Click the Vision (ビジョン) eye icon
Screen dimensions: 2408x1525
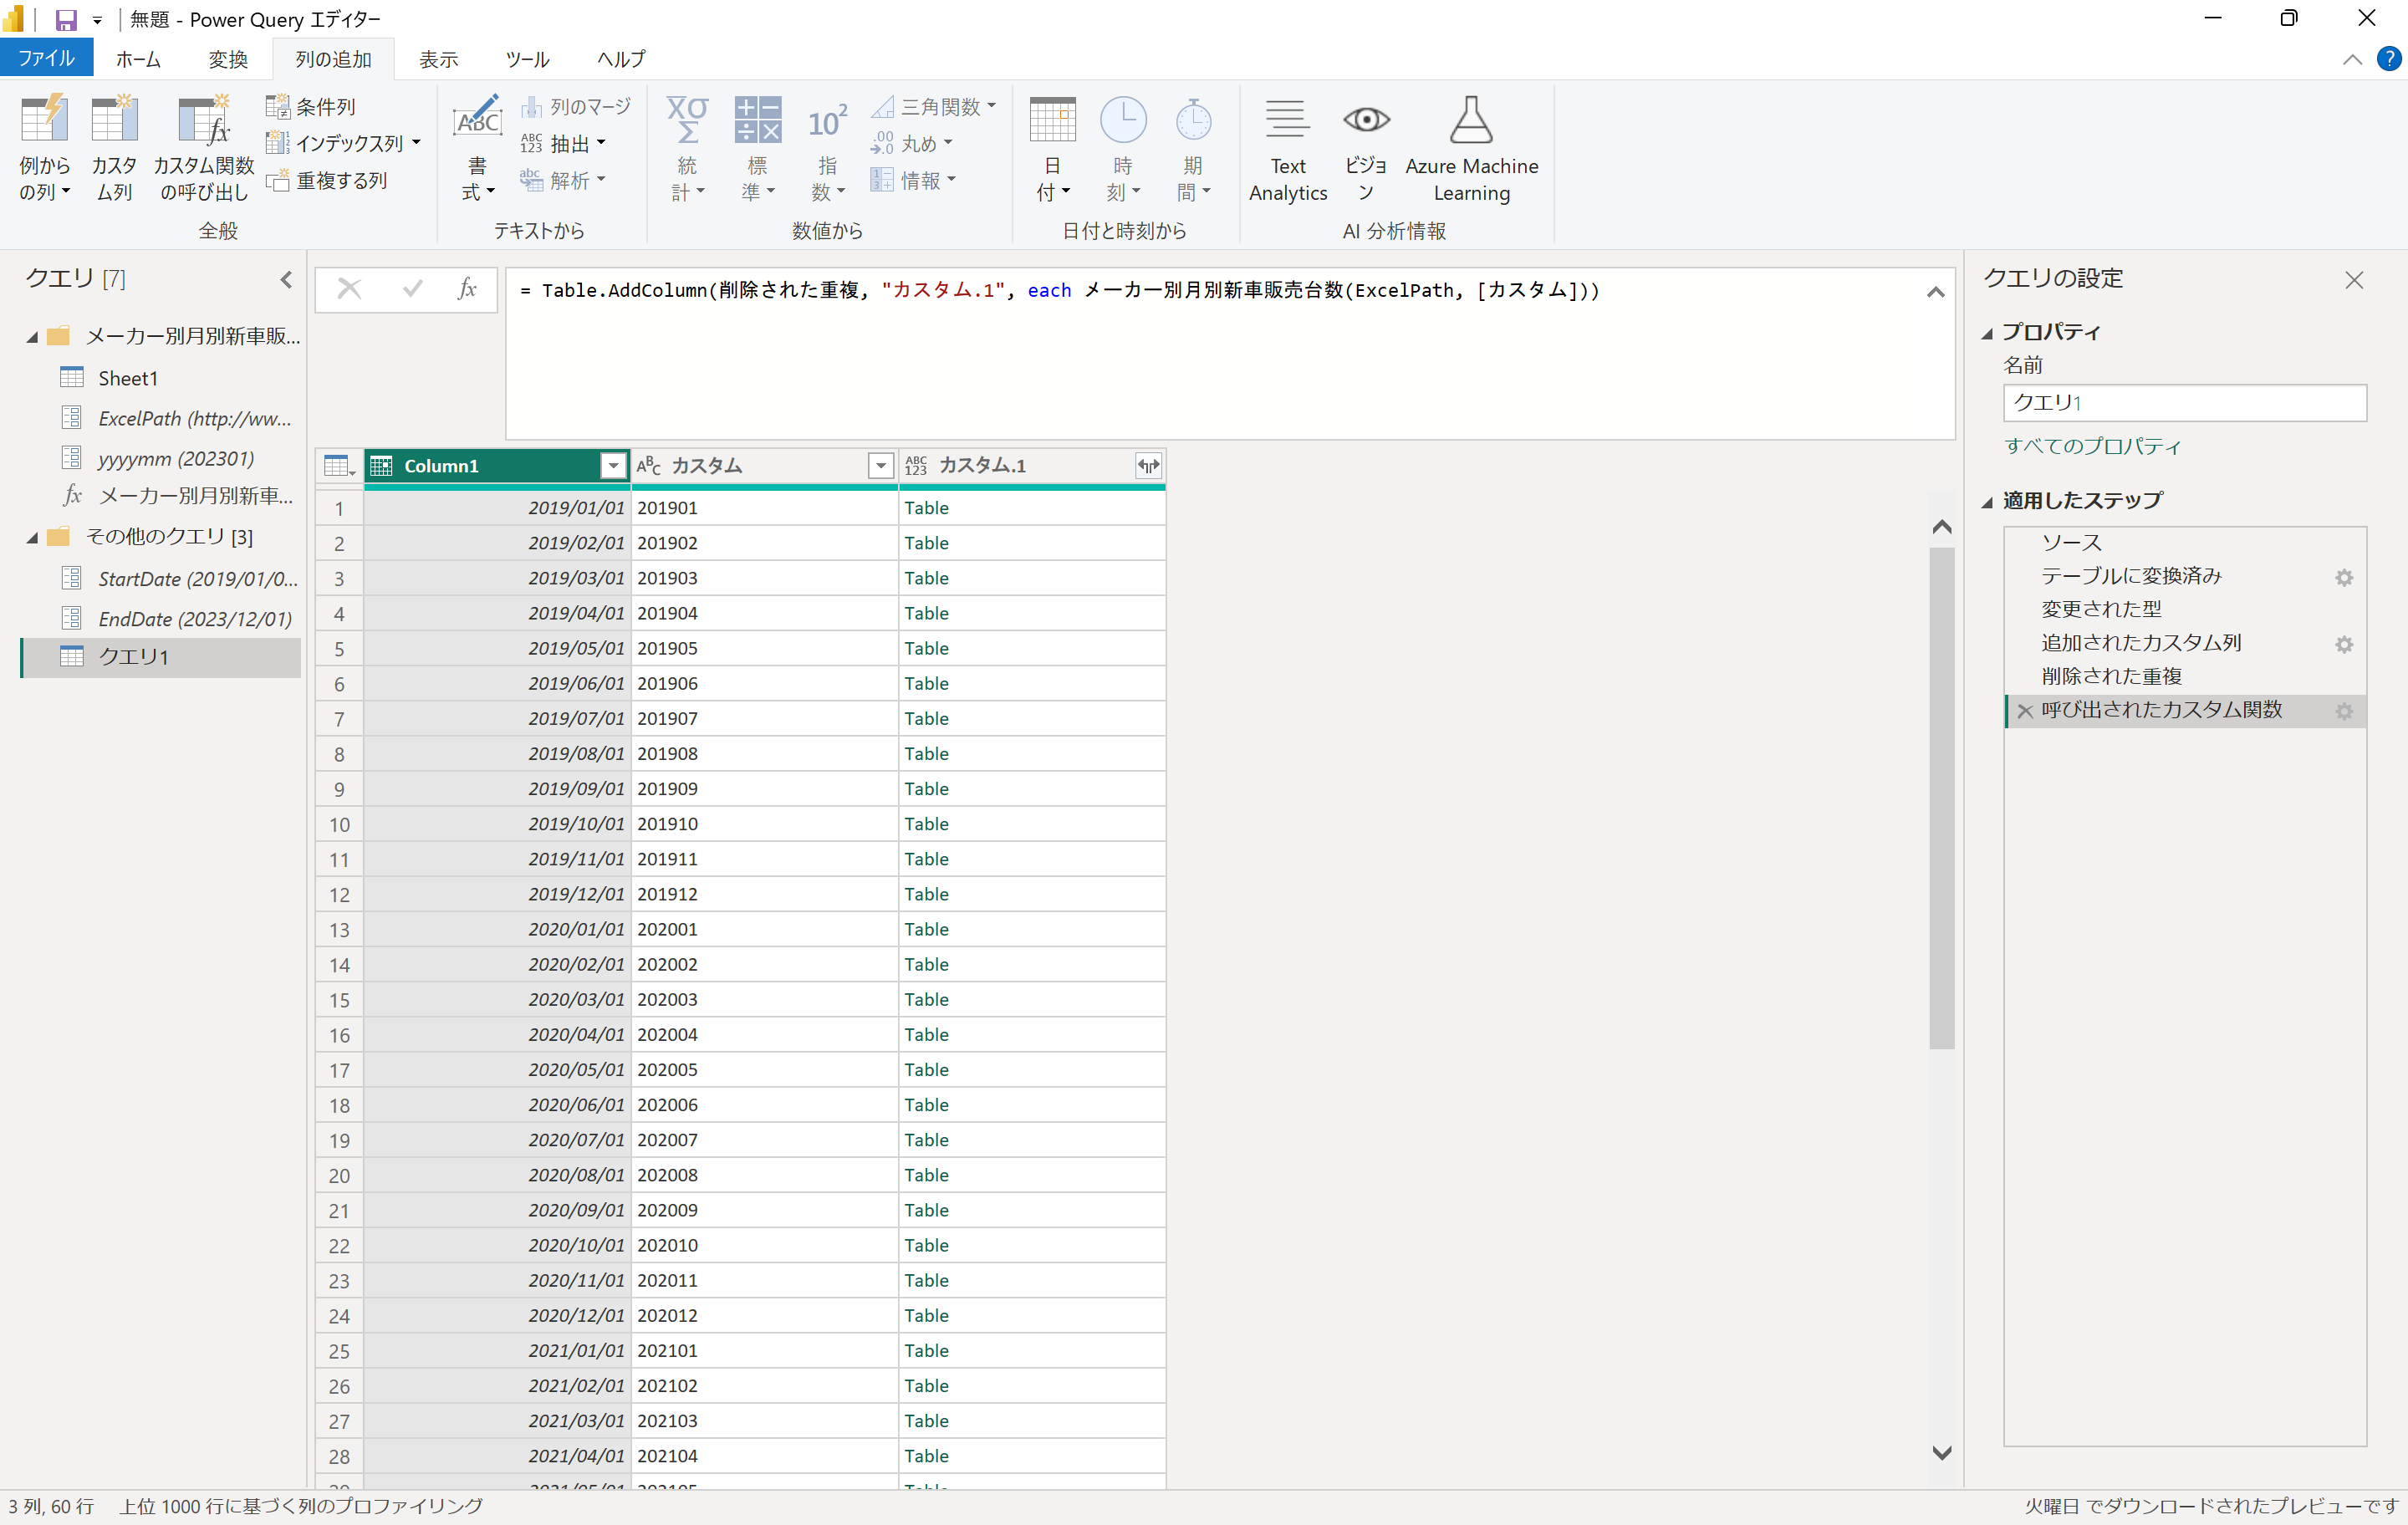click(1365, 121)
